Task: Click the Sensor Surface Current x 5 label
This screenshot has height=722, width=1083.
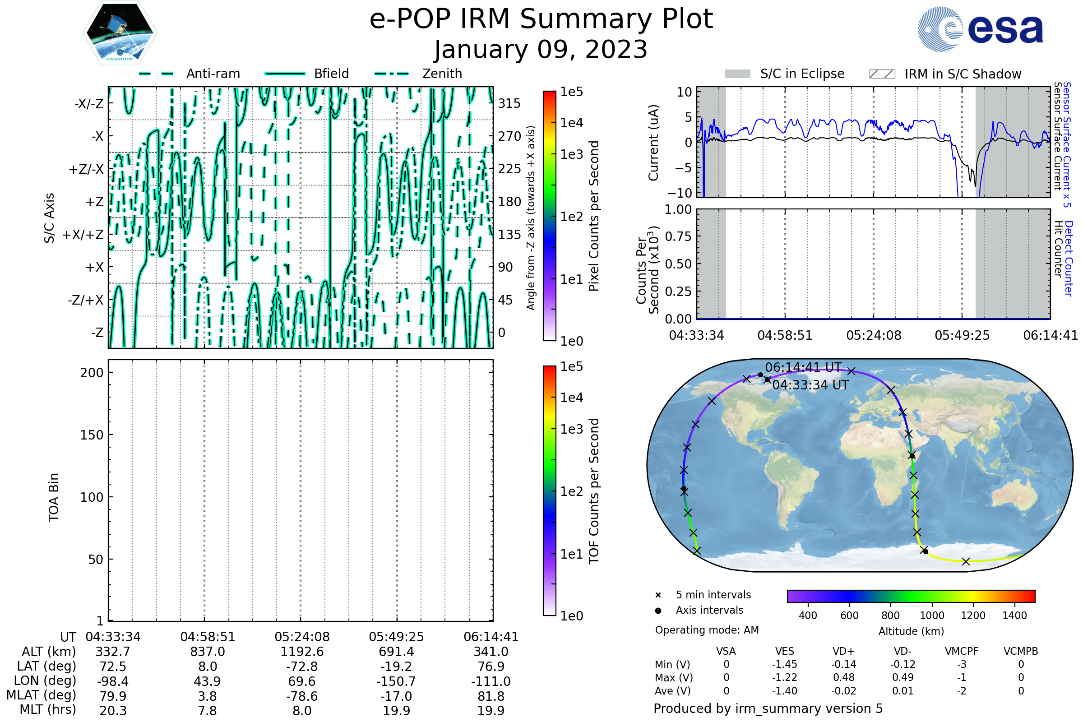Action: coord(1067,144)
